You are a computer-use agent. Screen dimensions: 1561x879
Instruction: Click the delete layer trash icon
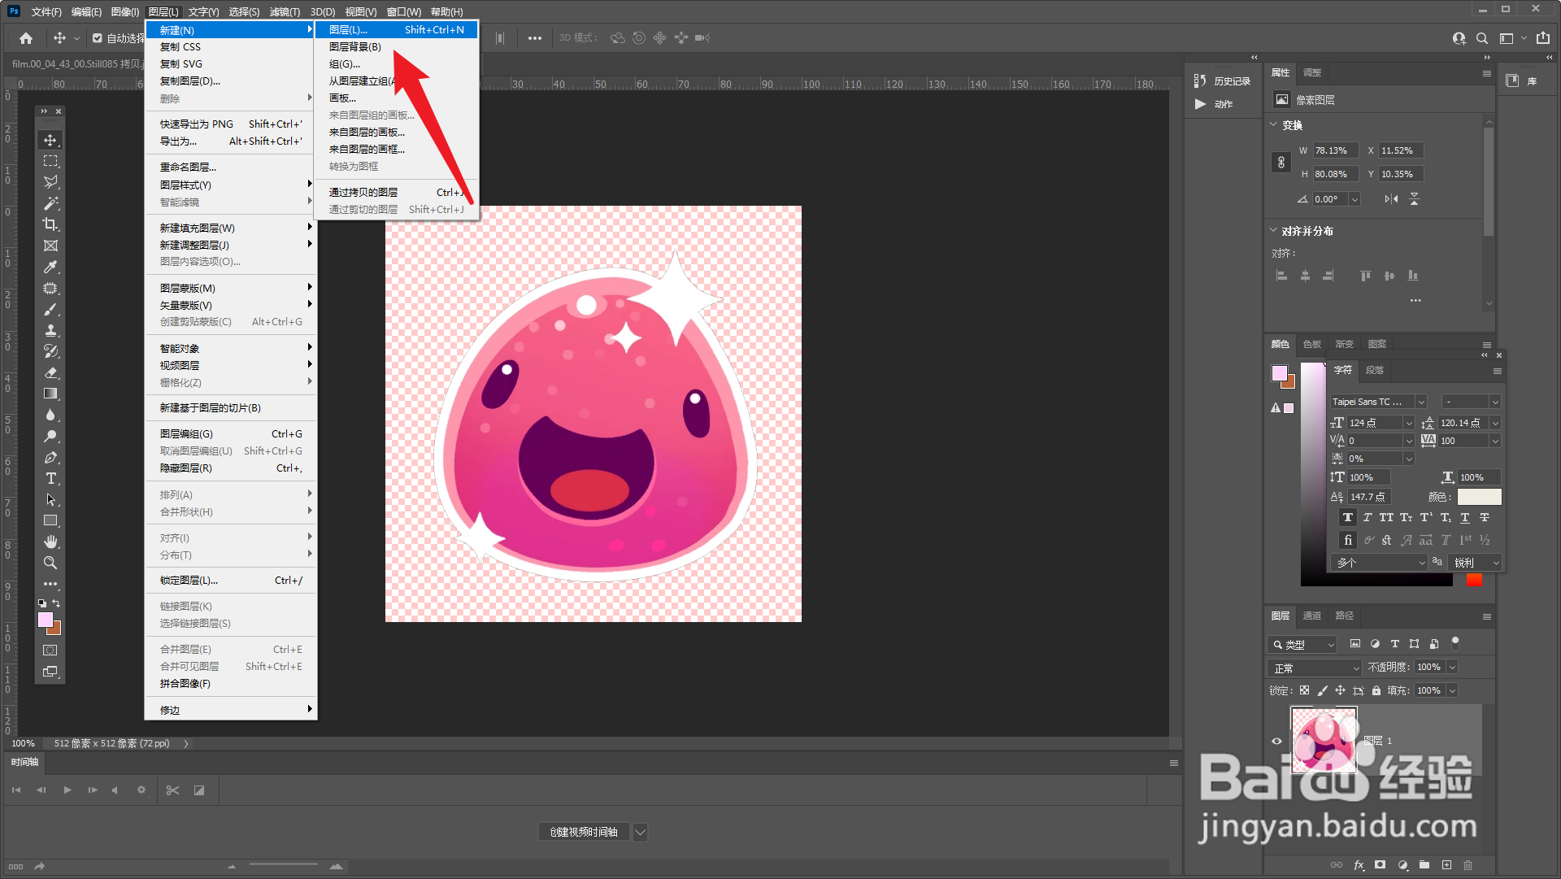click(x=1468, y=865)
